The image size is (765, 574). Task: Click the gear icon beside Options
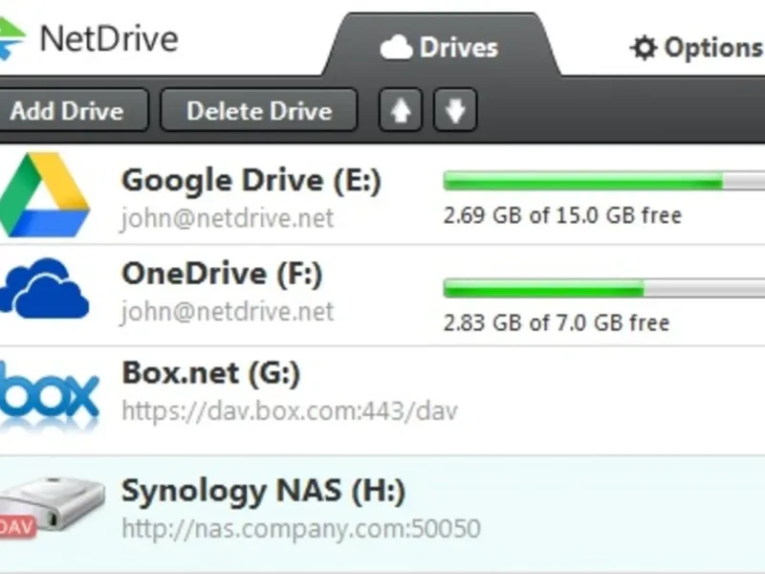tap(644, 48)
